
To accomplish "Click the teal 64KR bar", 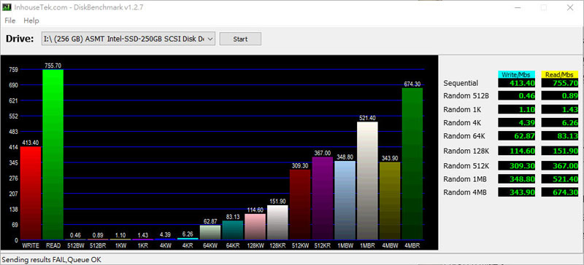I will [x=233, y=230].
